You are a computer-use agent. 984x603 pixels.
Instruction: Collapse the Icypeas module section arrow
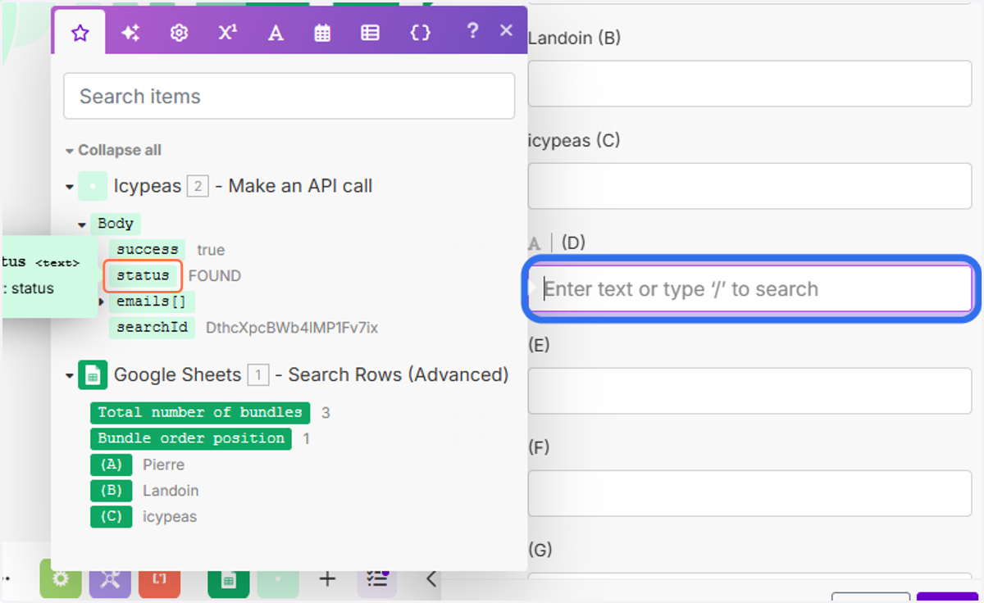69,187
